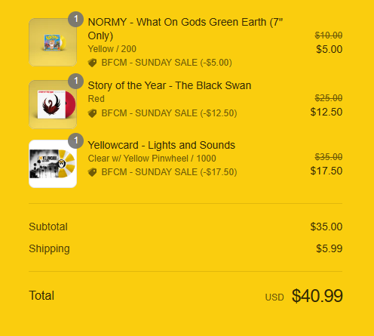Click the Red variant label
The width and height of the screenshot is (374, 336).
click(x=96, y=99)
